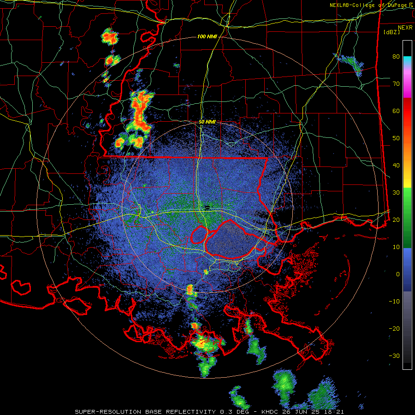The image size is (415, 415).
Task: Click the 50 value on the dBZ scale
Action: 396,138
